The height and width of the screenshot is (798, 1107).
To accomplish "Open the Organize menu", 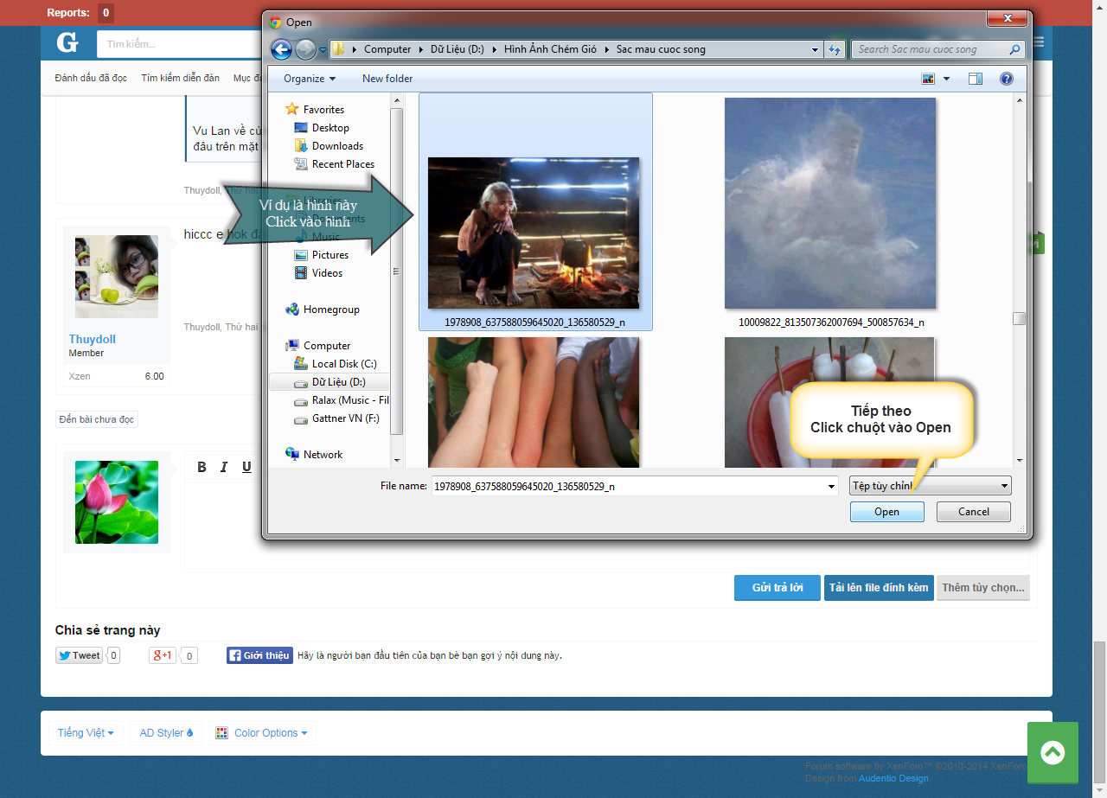I will click(309, 79).
